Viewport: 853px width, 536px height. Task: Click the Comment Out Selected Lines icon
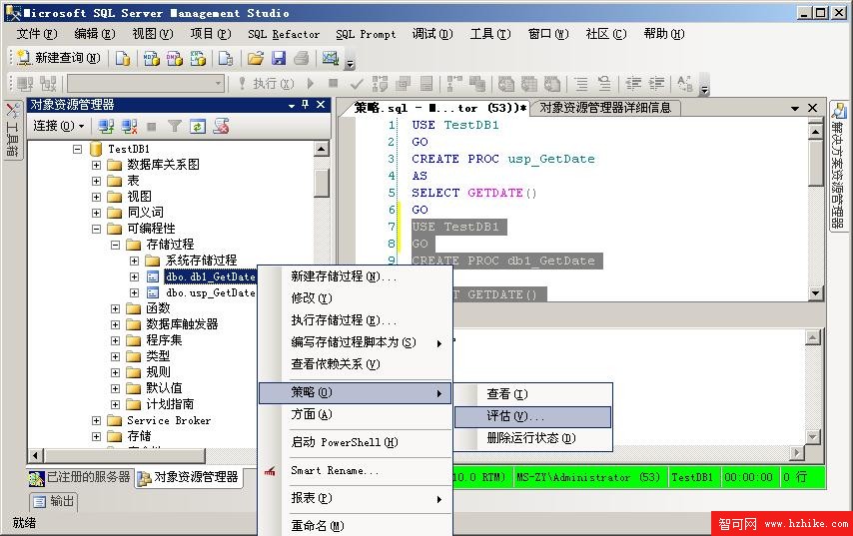tap(581, 84)
